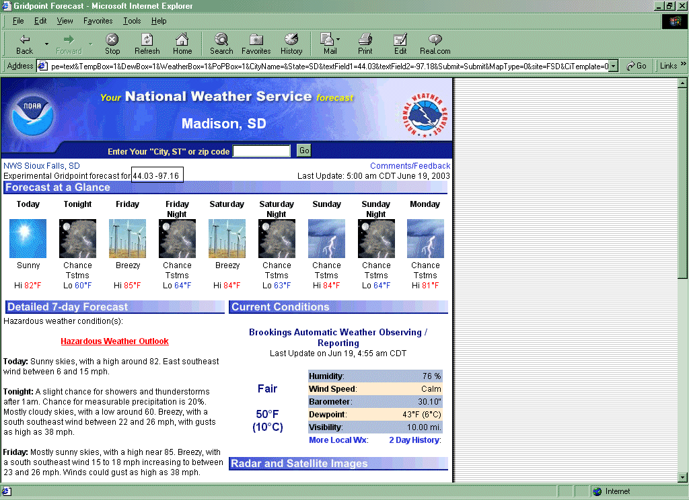Click the Go button next to zip field
Viewport: 689px width, 500px height.
304,151
